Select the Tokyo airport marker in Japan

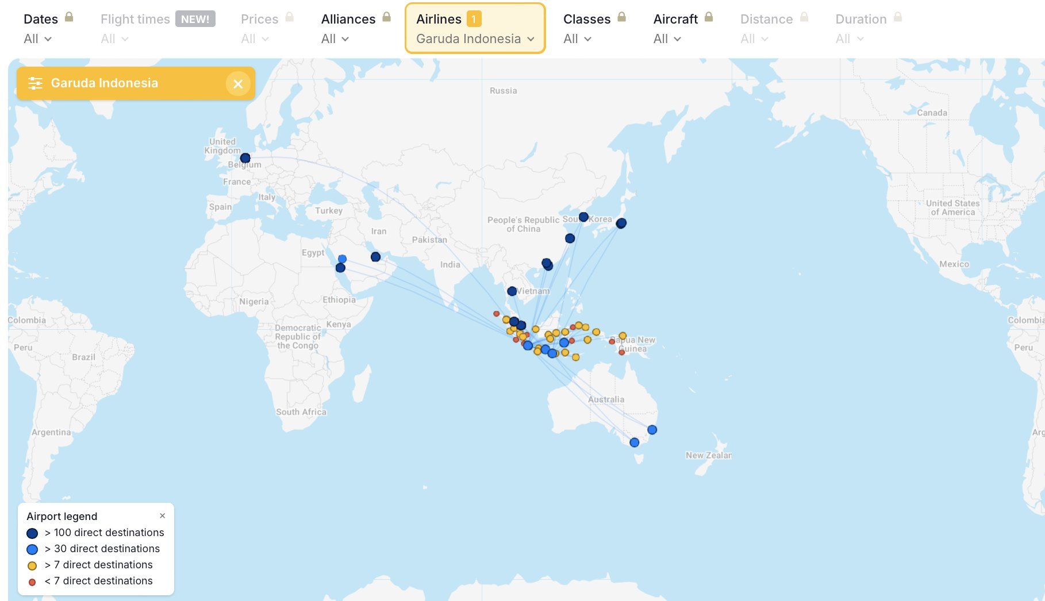click(621, 223)
